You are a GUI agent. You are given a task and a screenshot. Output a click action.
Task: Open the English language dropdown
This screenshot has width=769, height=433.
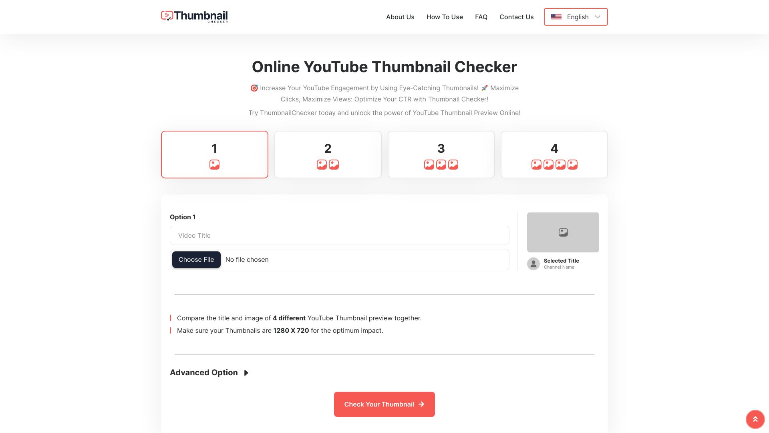(x=576, y=16)
